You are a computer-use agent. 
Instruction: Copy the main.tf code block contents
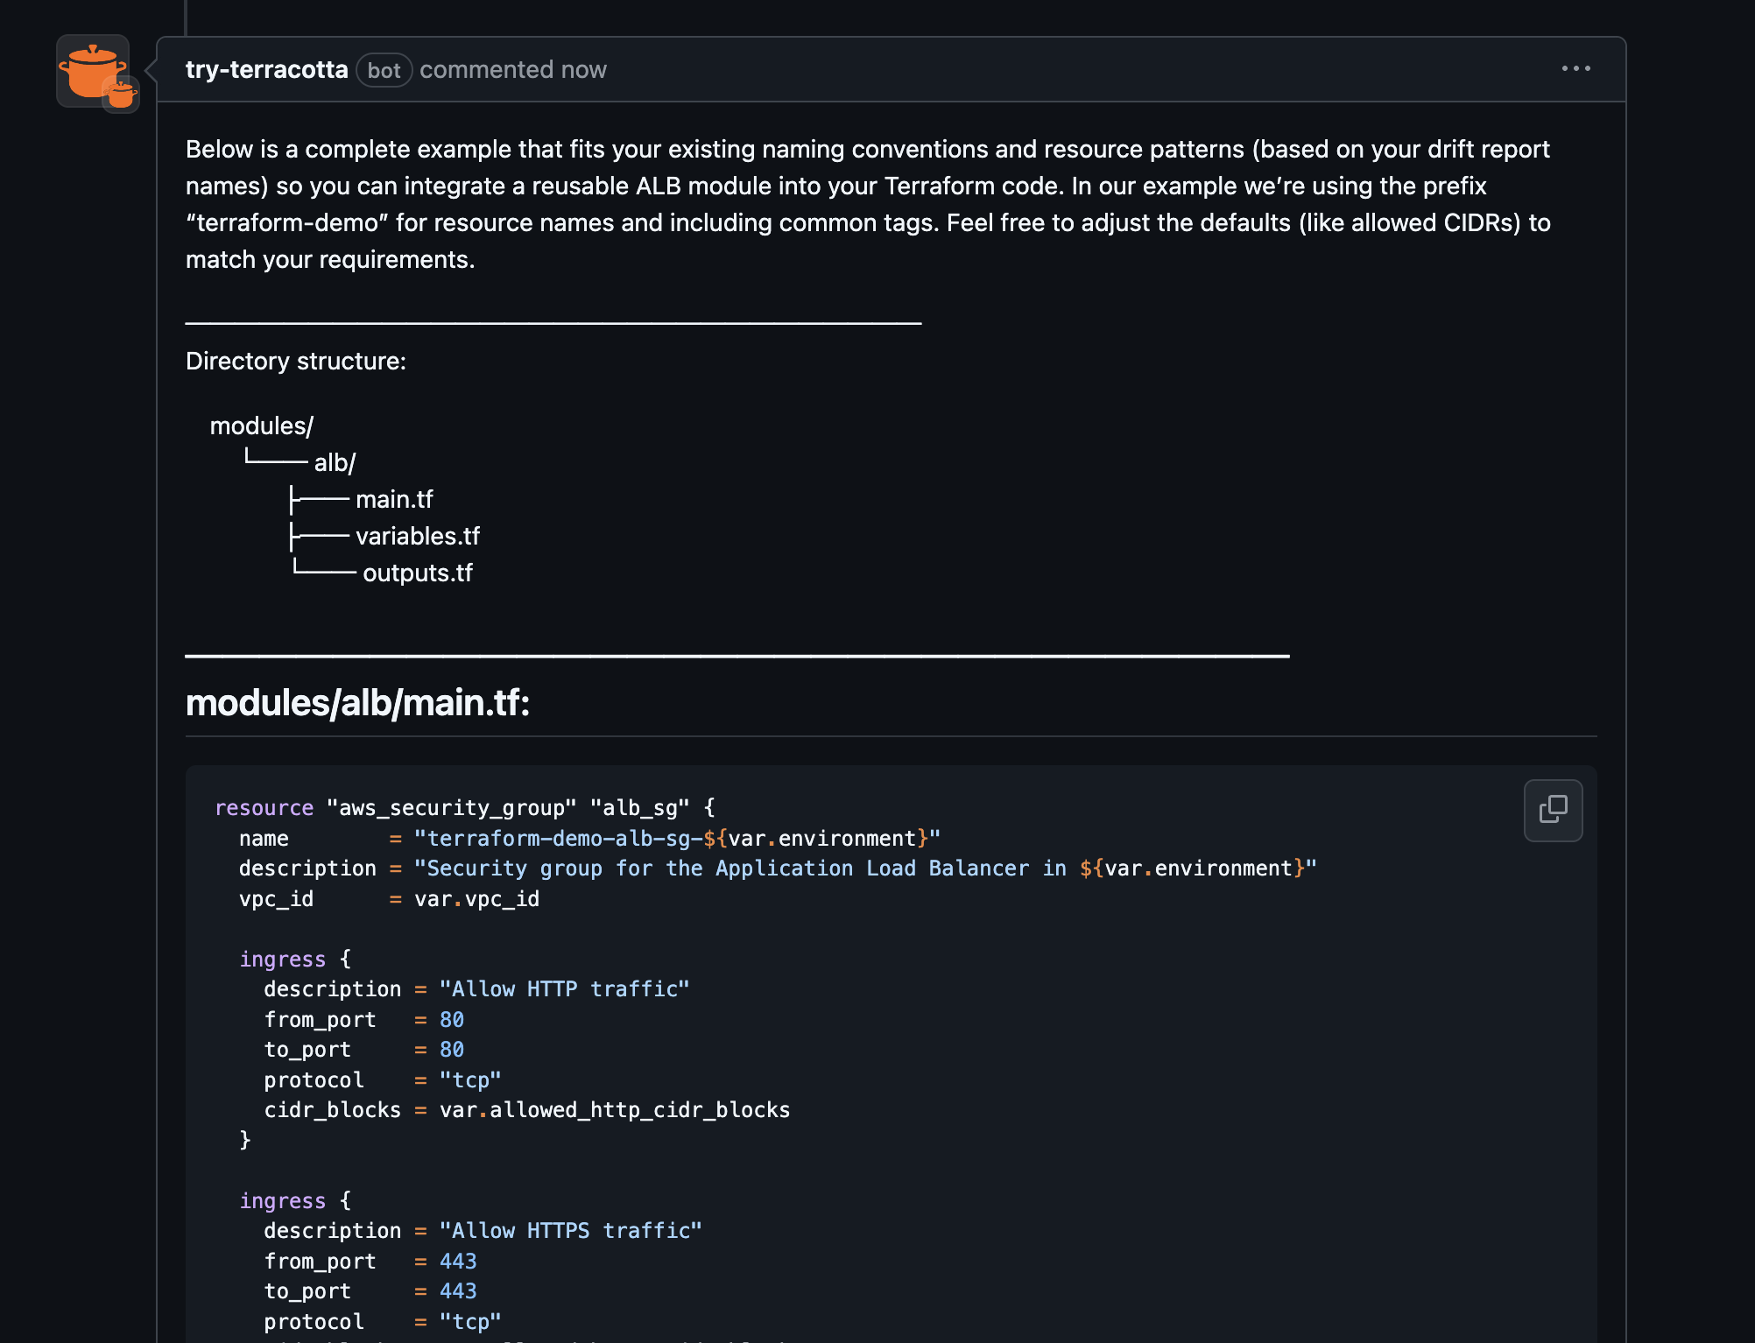(1553, 810)
